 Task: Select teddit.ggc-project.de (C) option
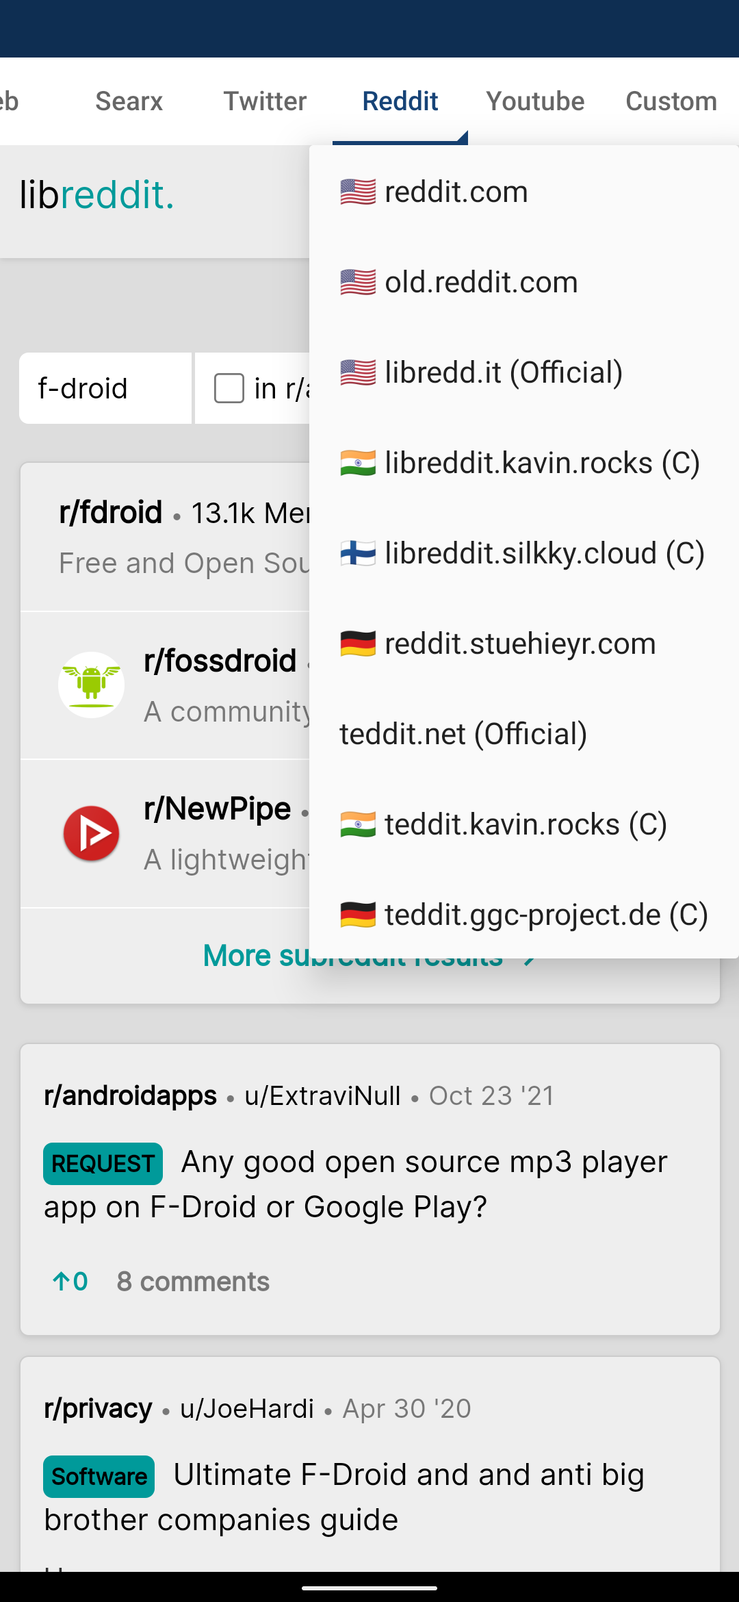coord(546,915)
